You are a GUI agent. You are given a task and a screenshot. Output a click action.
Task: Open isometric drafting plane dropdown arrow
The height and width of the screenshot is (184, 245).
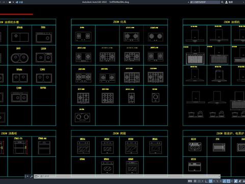221,181
